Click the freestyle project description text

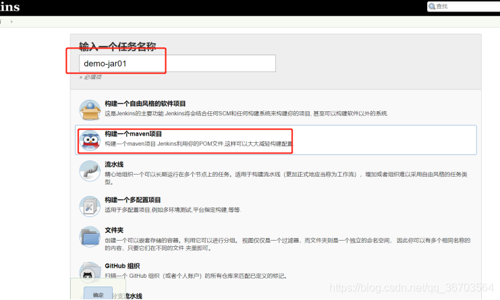[x=246, y=113]
